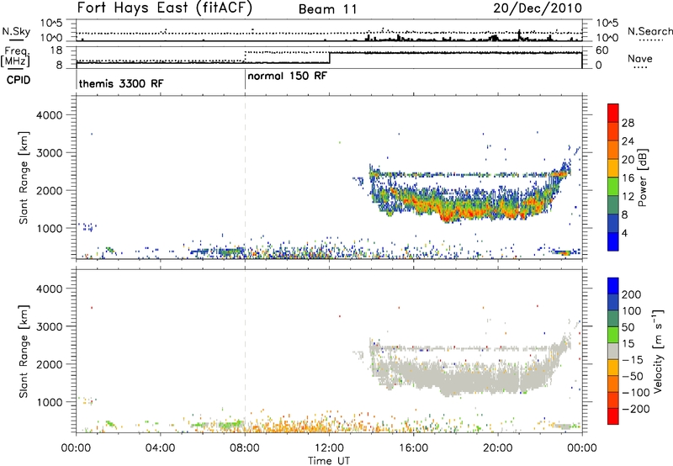
Task: Pick the dark green 50–100 Velocity segment
Action: tap(613, 319)
